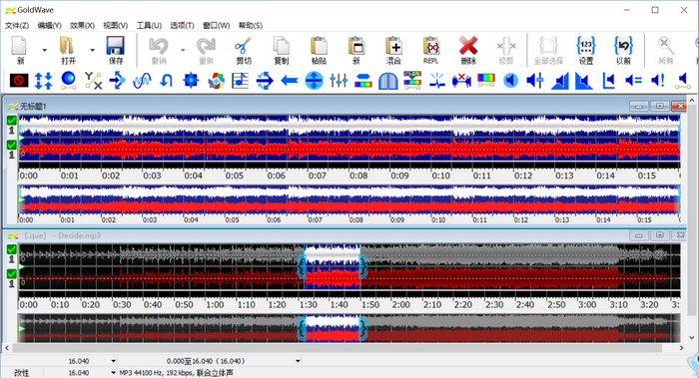Paste as new file with clipboard 新 icon
The image size is (699, 378).
356,50
